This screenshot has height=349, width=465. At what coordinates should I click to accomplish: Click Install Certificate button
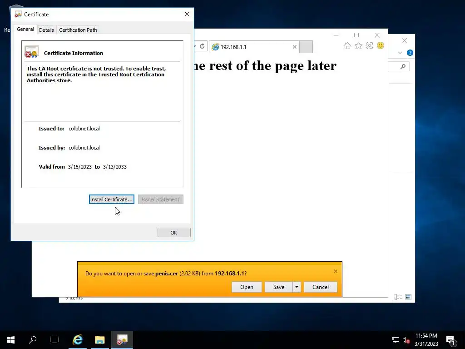pos(112,199)
